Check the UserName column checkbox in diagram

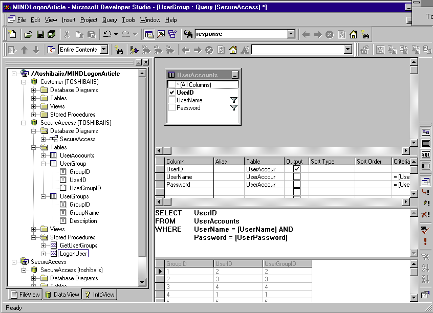[x=171, y=100]
